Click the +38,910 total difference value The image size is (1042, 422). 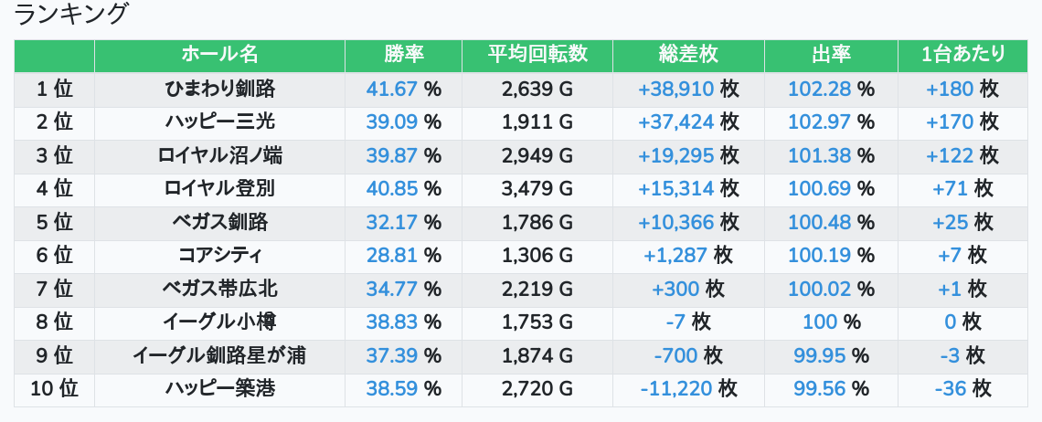pyautogui.click(x=676, y=89)
